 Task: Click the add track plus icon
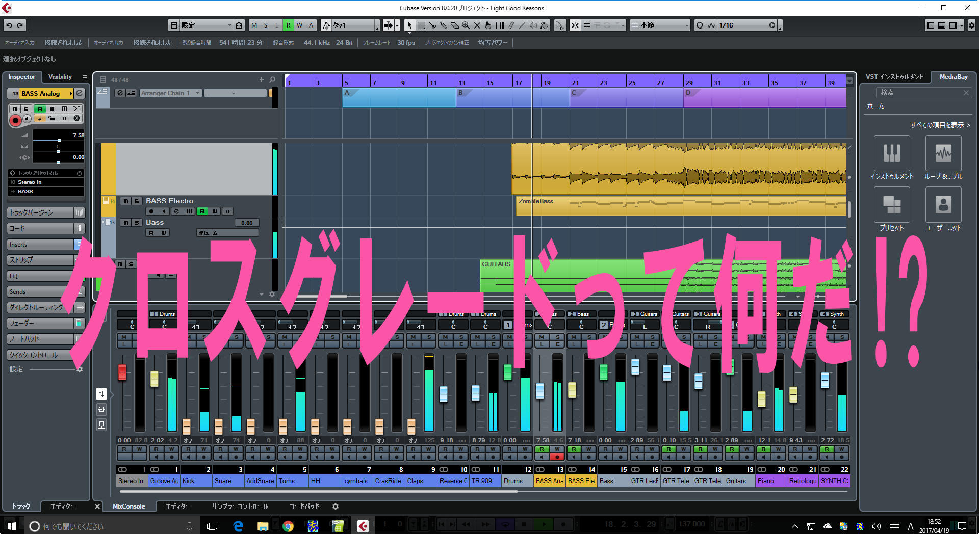click(x=262, y=79)
